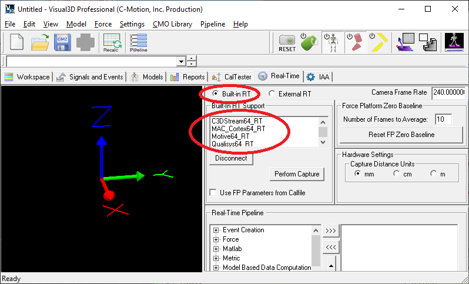The height and width of the screenshot is (284, 469).
Task: Click the toolbar command text field
Action: pos(92,62)
